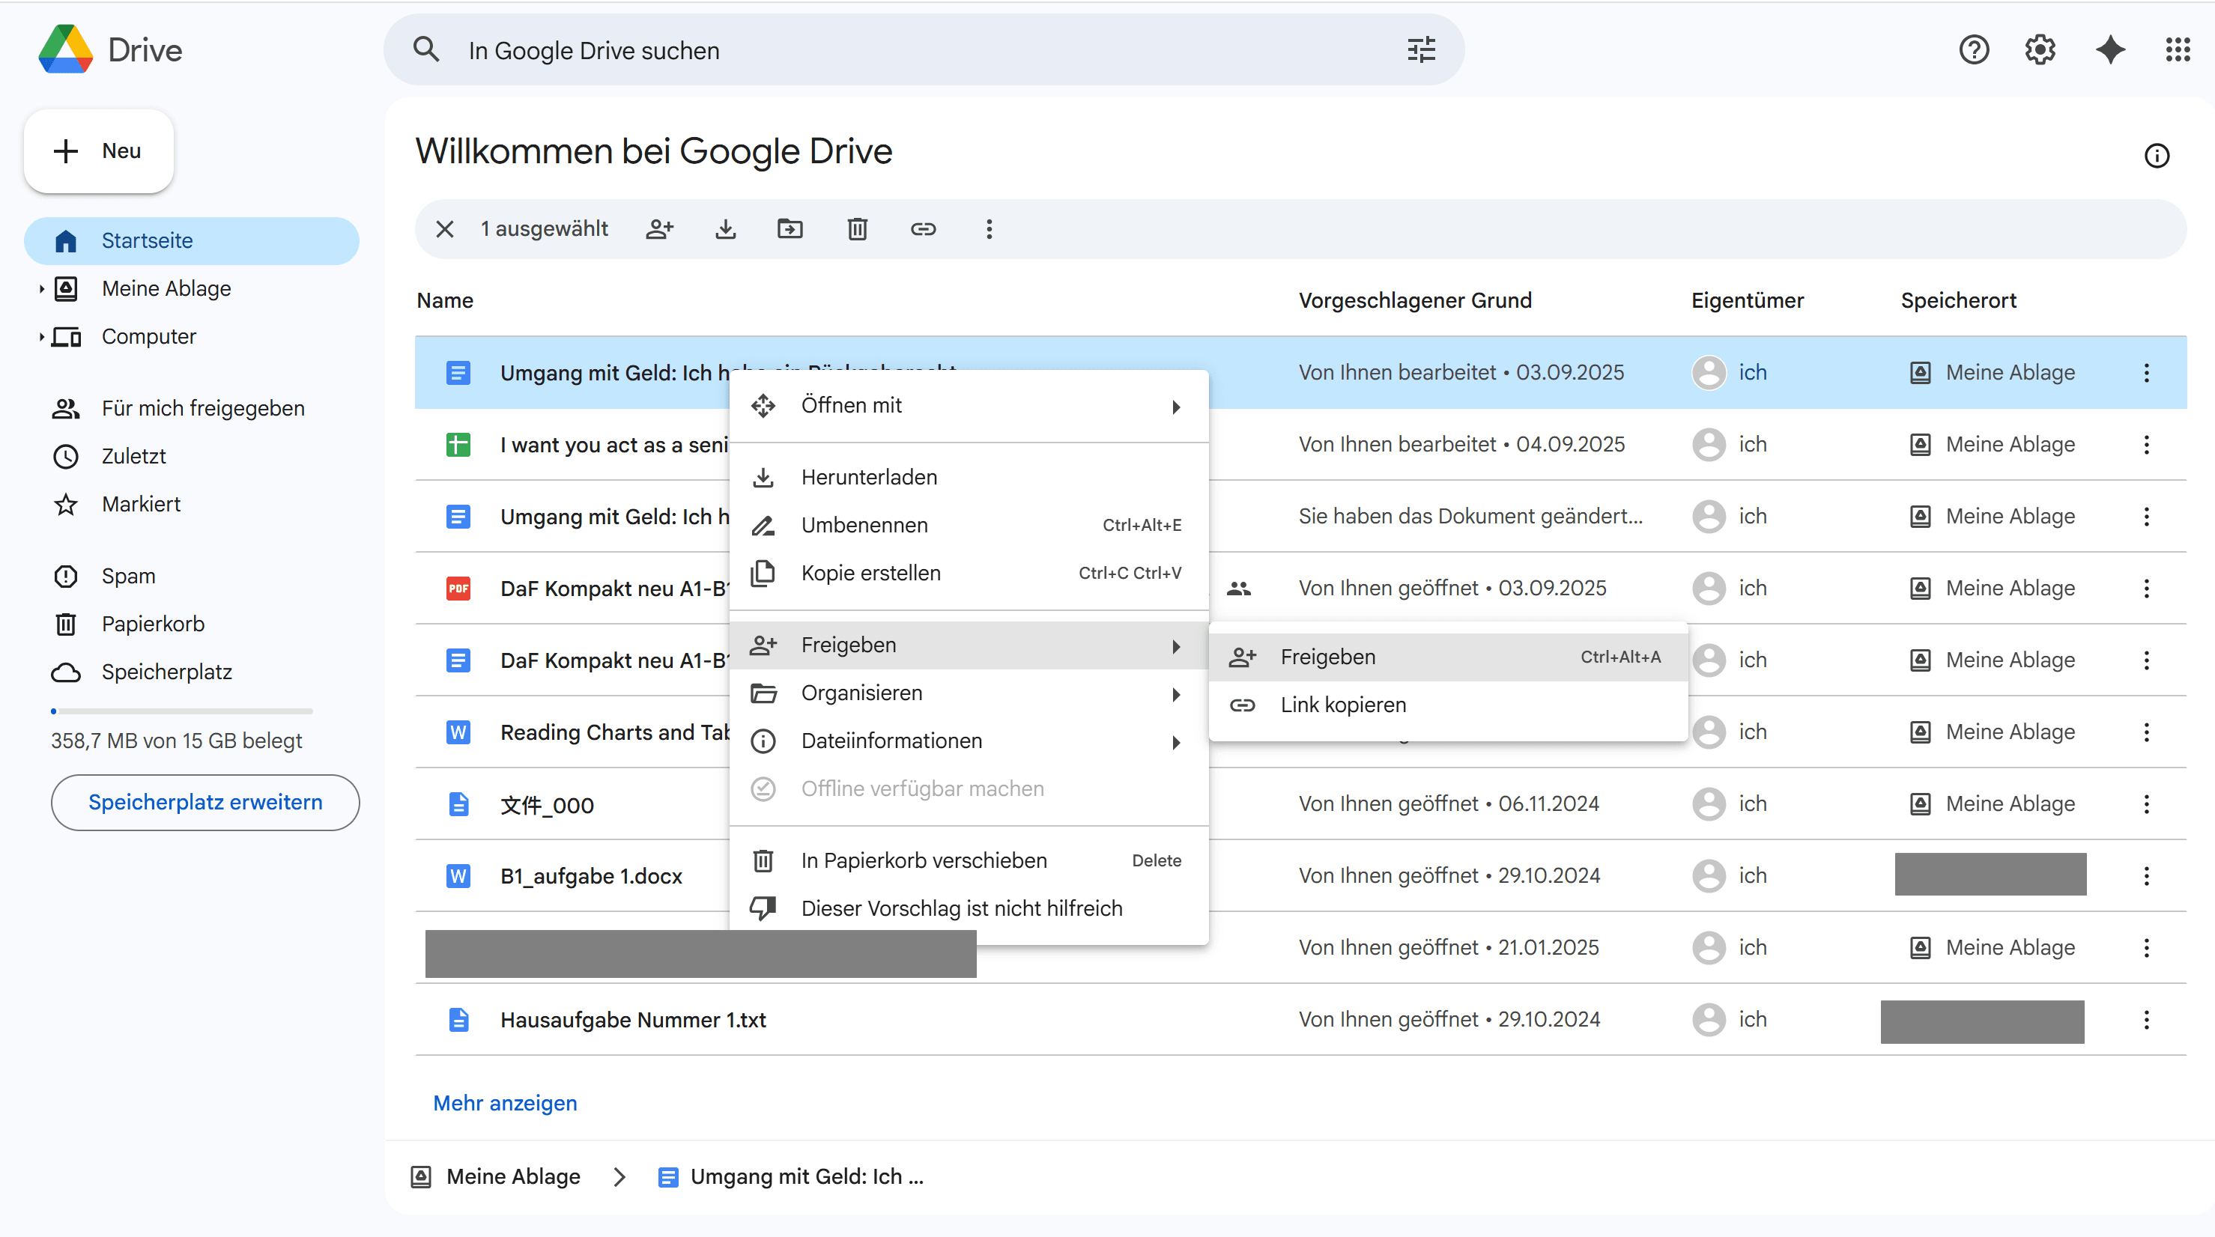The image size is (2215, 1237).
Task: Go to Startseite in the sidebar
Action: pos(192,240)
